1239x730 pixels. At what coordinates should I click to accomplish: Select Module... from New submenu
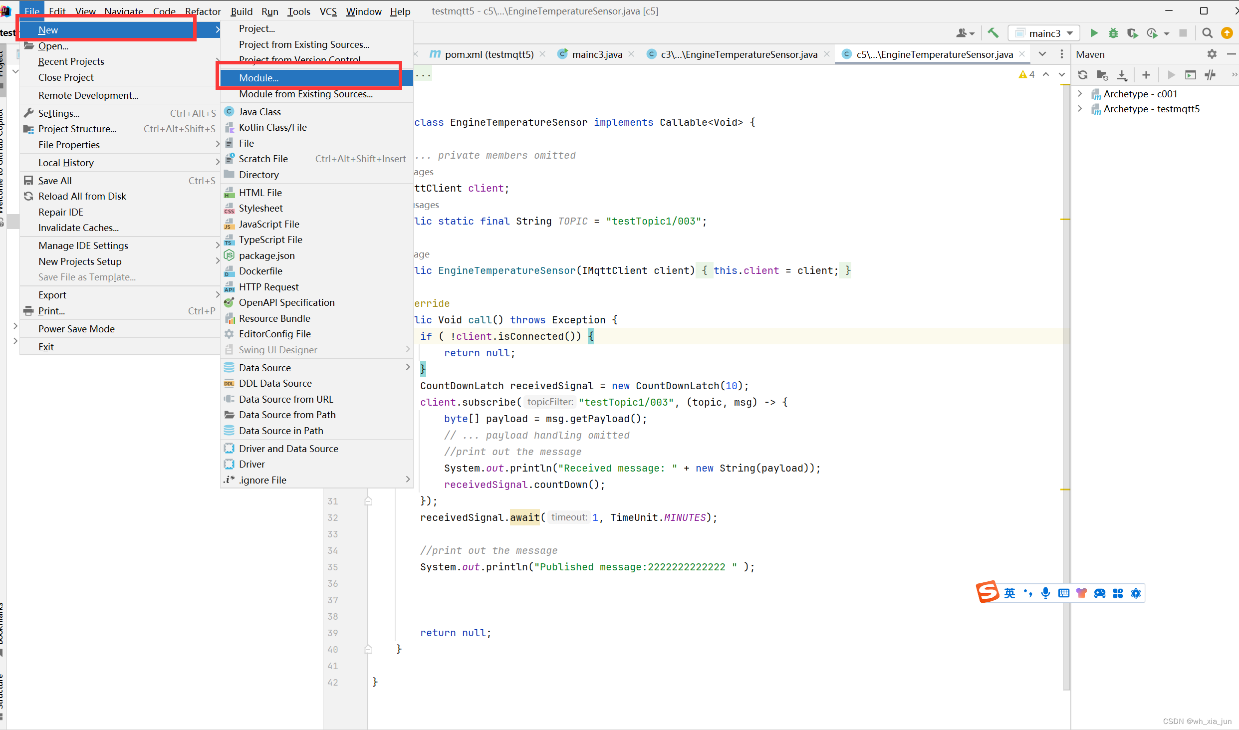tap(317, 78)
